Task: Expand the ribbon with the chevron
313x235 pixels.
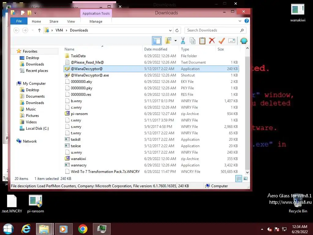Action: pos(240,21)
